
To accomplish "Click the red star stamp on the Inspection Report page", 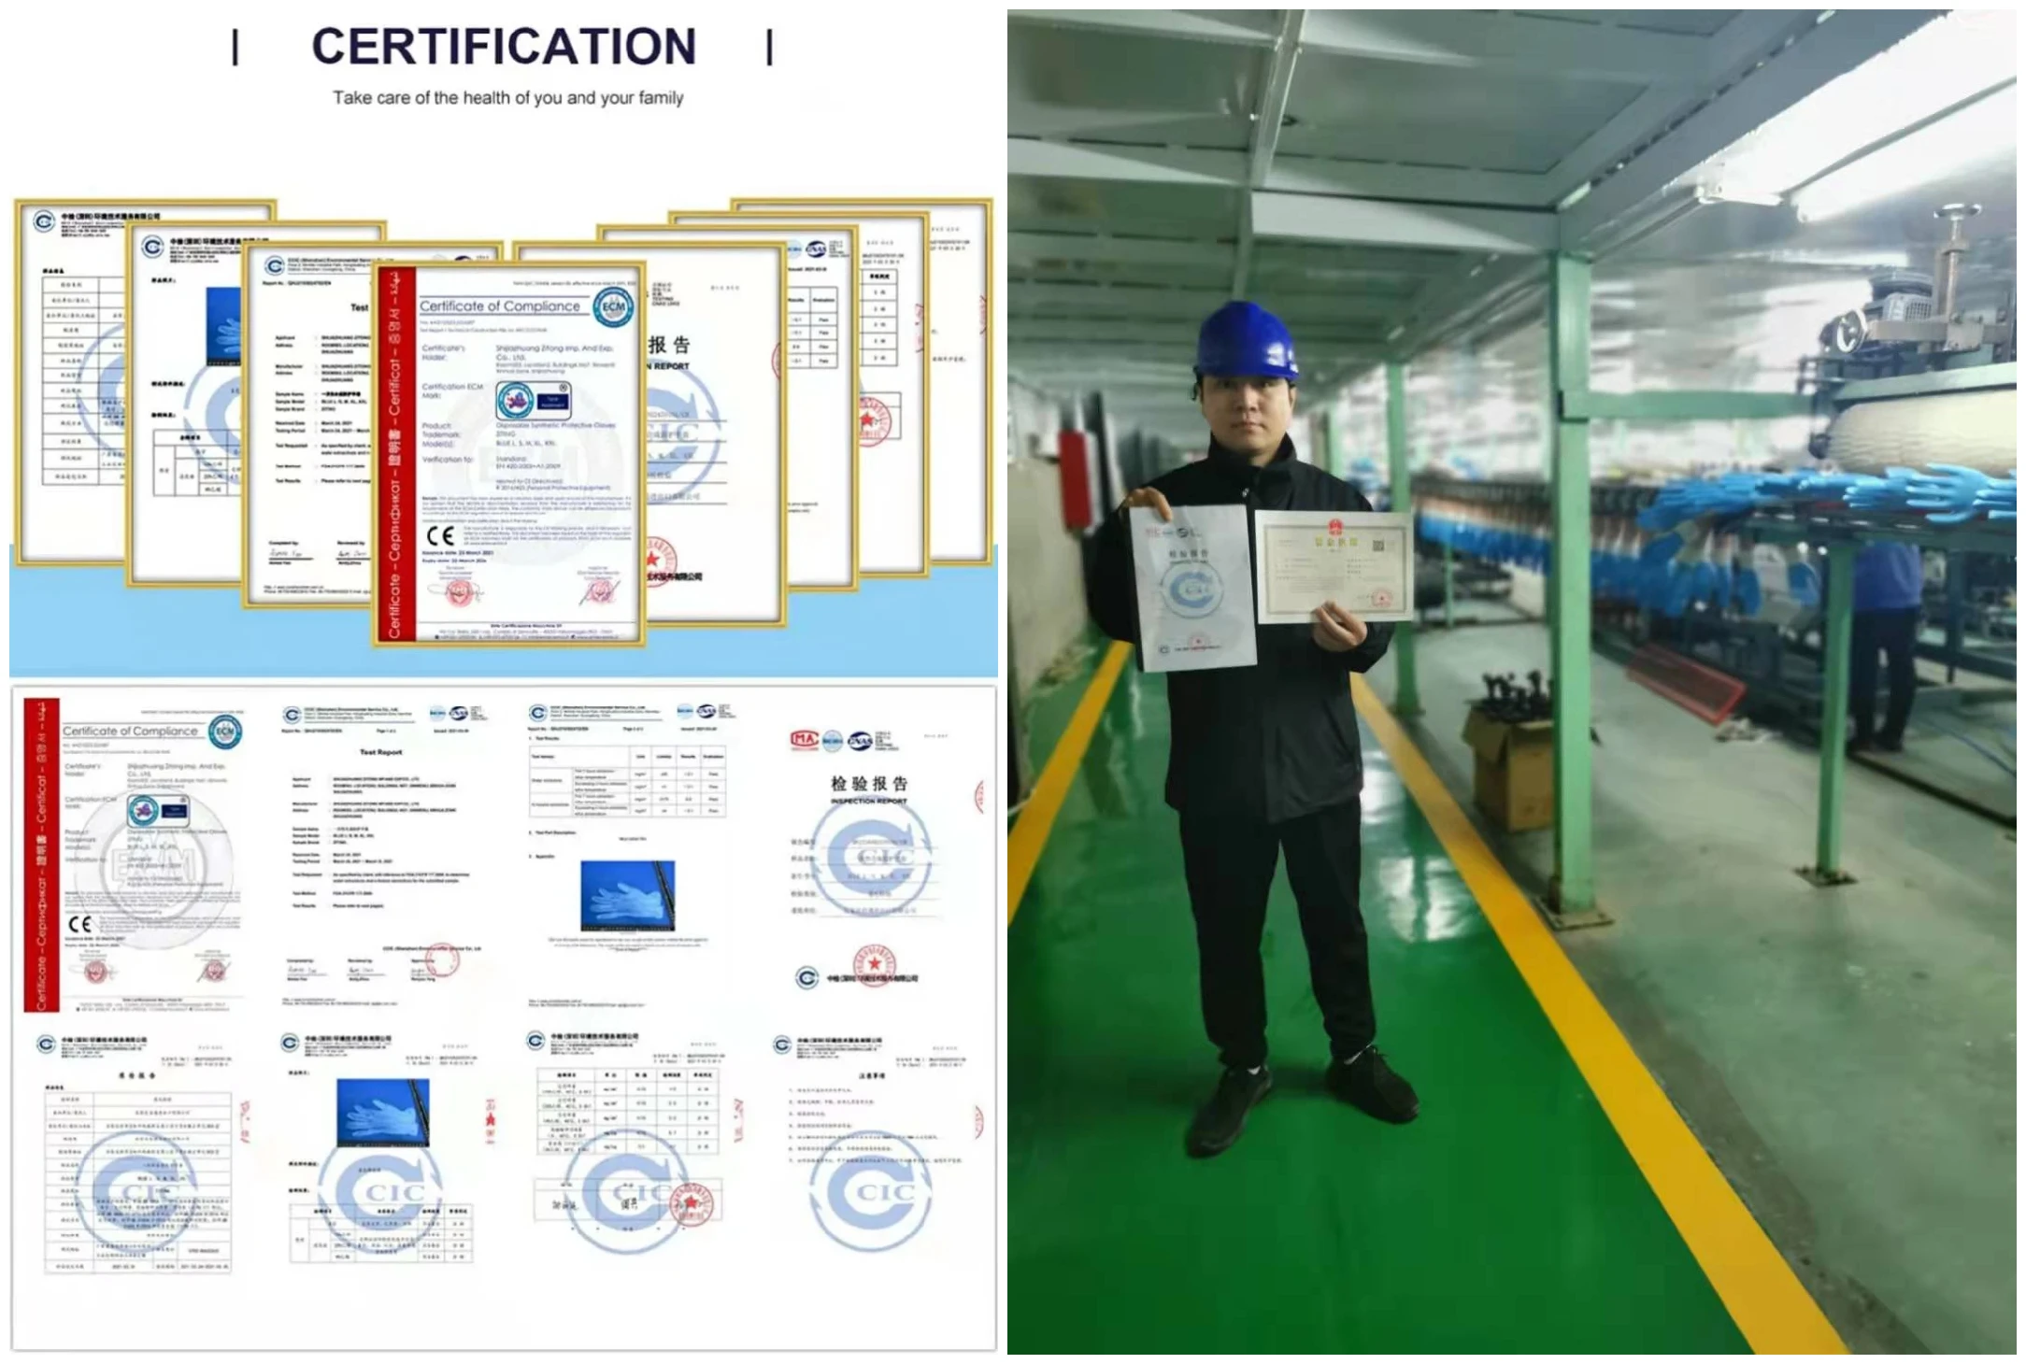I will tap(875, 964).
